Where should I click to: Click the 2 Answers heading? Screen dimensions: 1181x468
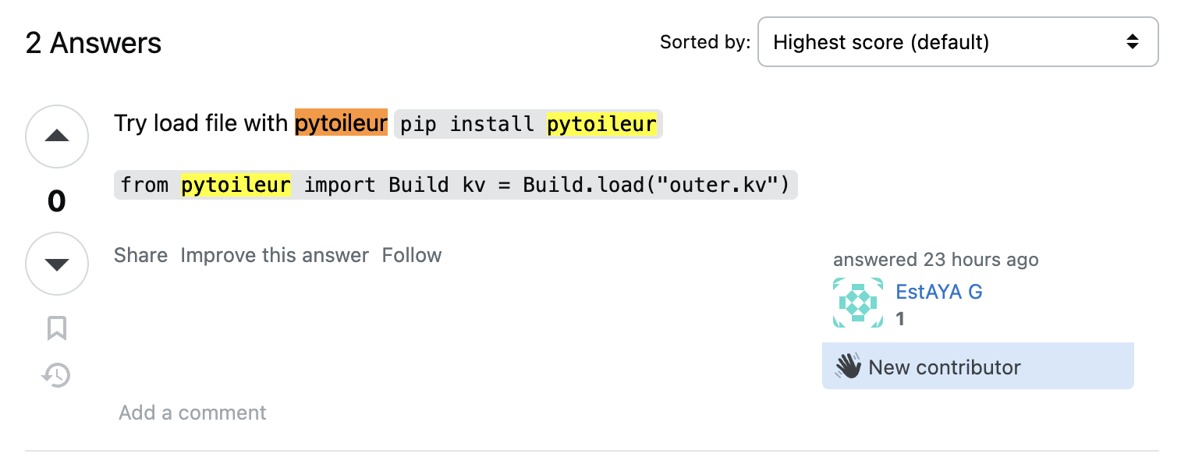[94, 43]
